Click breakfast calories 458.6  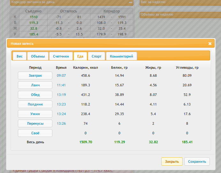pos(86,75)
